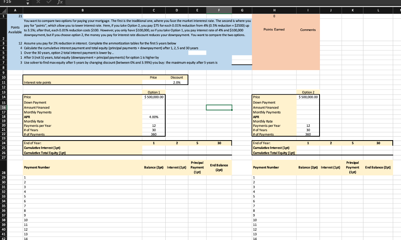The image size is (401, 240).
Task: Select column E header
Action: [x=197, y=11]
